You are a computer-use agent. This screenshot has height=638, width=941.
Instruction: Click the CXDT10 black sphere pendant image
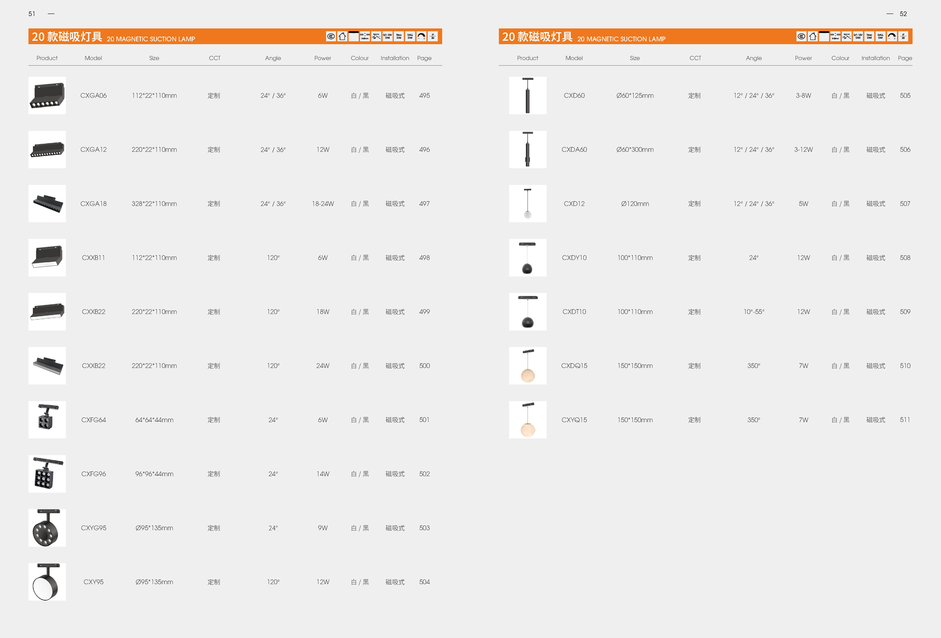528,312
